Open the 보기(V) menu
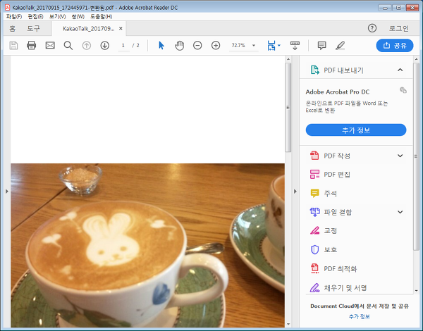The width and height of the screenshot is (423, 331). 58,16
